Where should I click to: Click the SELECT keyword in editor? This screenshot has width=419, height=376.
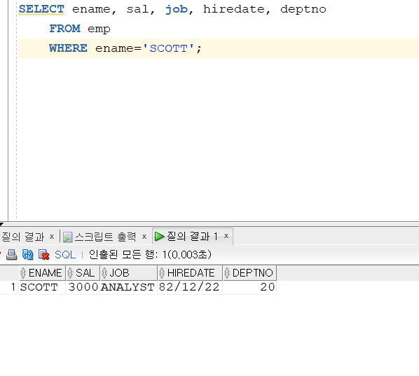pyautogui.click(x=41, y=9)
